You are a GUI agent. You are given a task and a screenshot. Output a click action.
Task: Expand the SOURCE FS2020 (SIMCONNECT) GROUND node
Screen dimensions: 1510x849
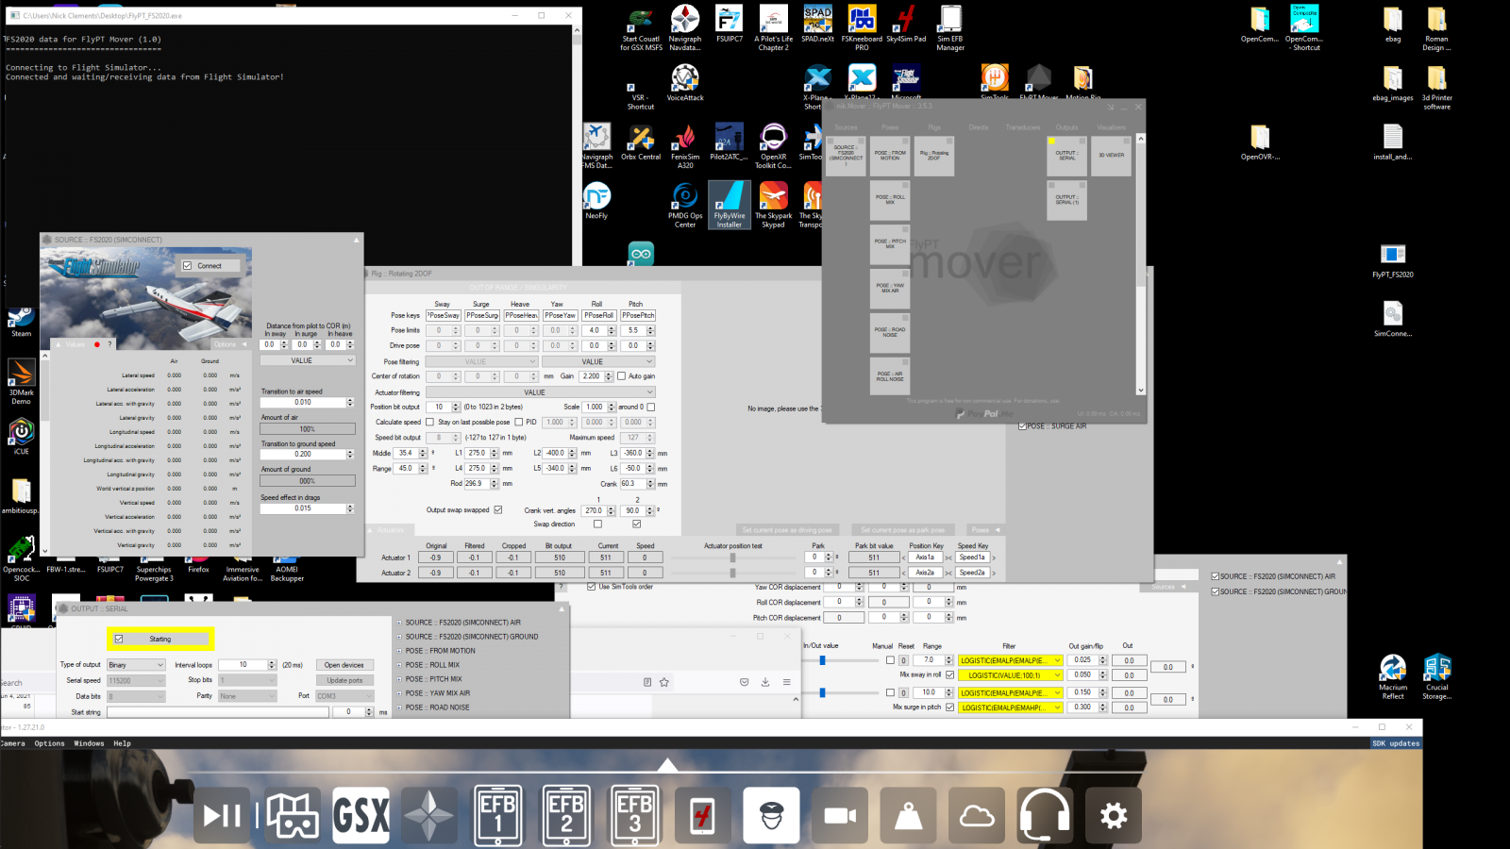399,637
